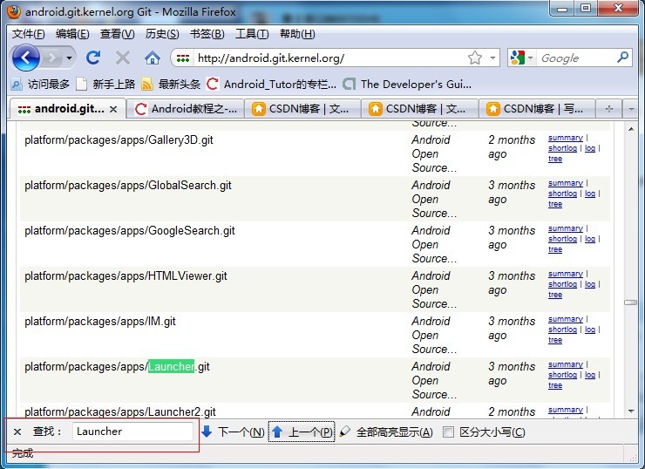This screenshot has height=469, width=645.
Task: Open the back/forward history dropdown arrow
Action: click(69, 58)
